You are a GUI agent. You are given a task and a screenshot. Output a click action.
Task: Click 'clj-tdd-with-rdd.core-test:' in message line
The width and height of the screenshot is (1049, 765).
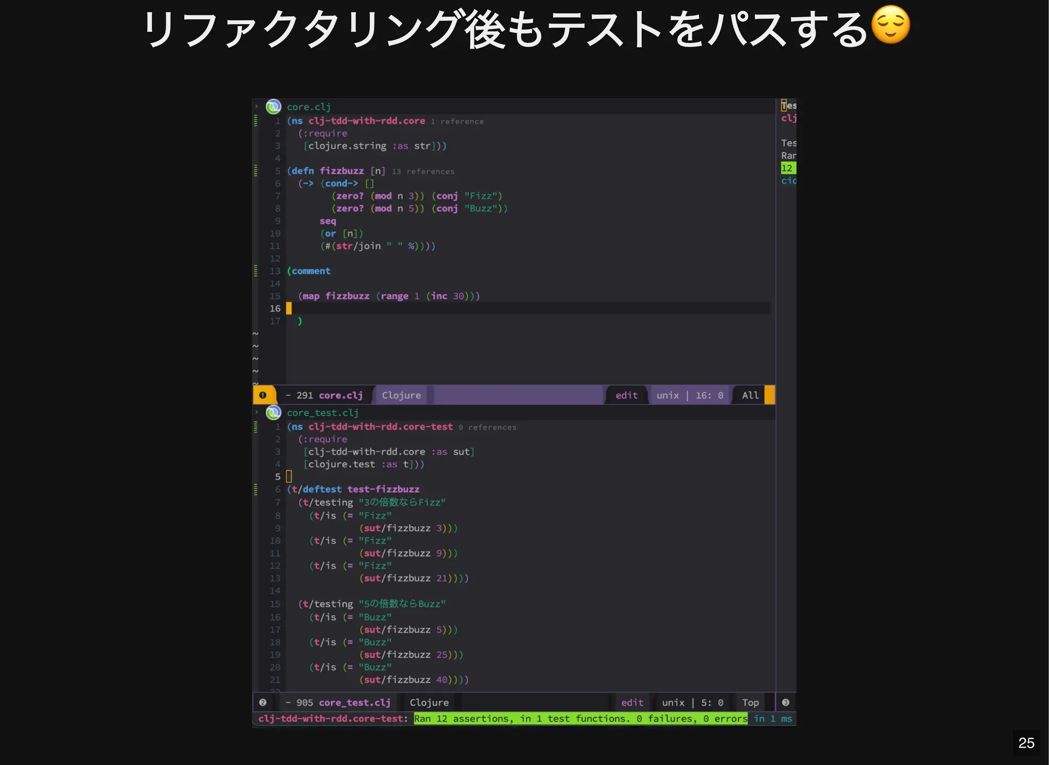333,719
